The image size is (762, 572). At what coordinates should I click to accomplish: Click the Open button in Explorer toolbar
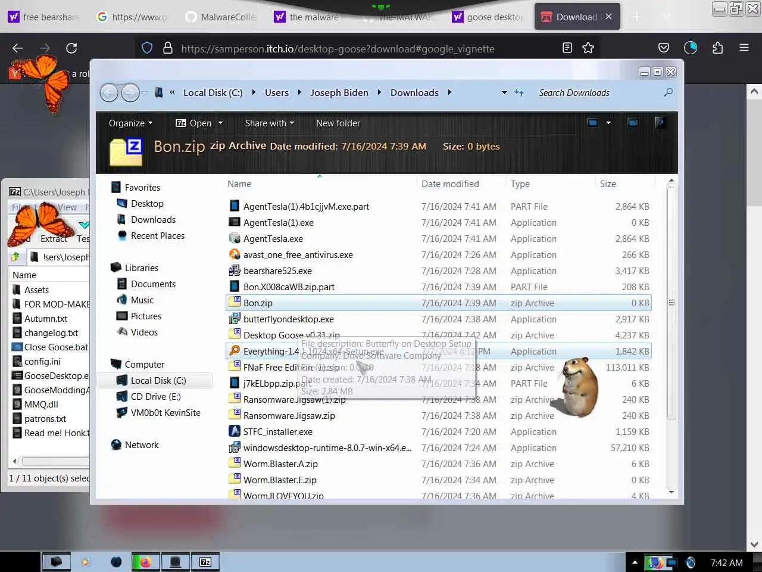193,123
